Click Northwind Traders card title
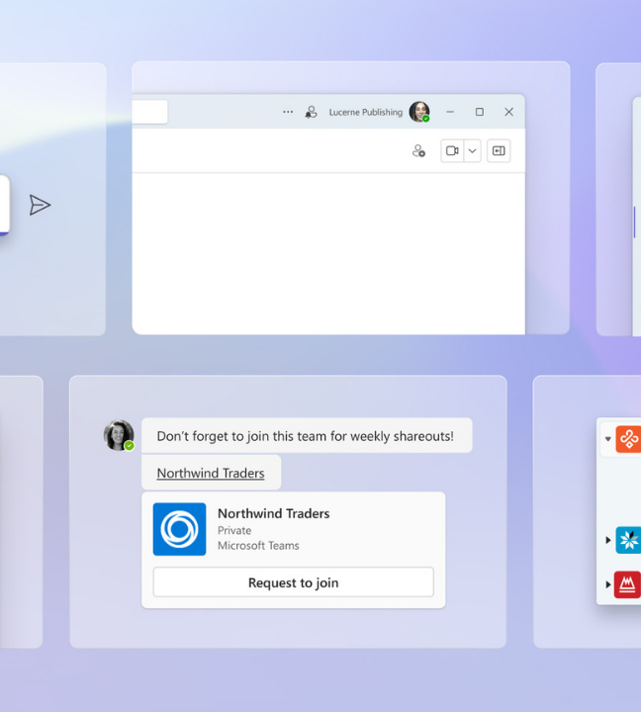This screenshot has height=712, width=641. tap(274, 513)
